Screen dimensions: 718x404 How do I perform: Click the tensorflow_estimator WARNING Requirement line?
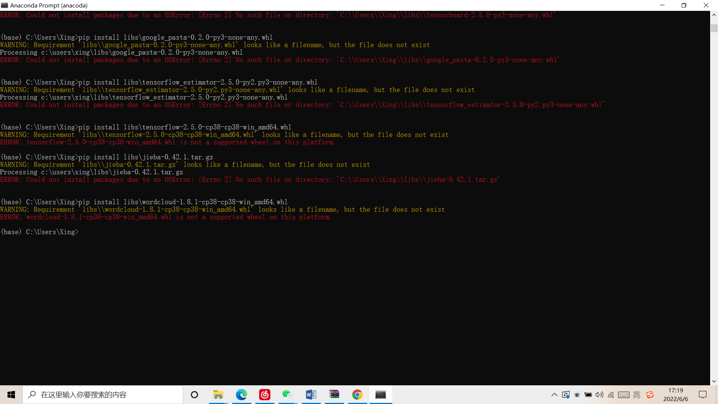[x=237, y=90]
